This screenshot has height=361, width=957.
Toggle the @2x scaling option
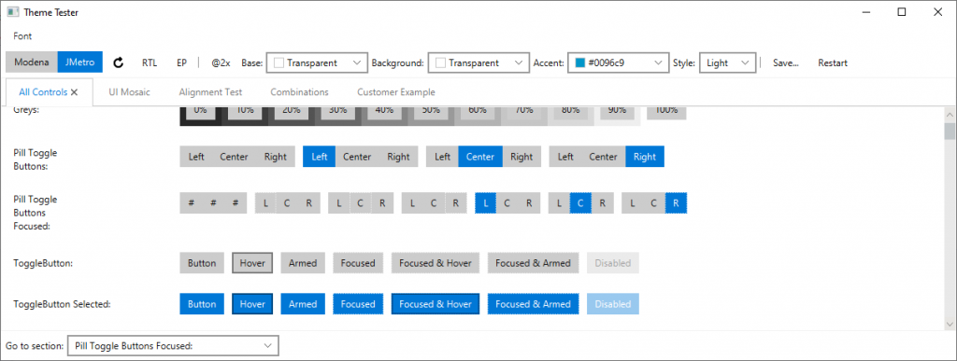point(221,62)
